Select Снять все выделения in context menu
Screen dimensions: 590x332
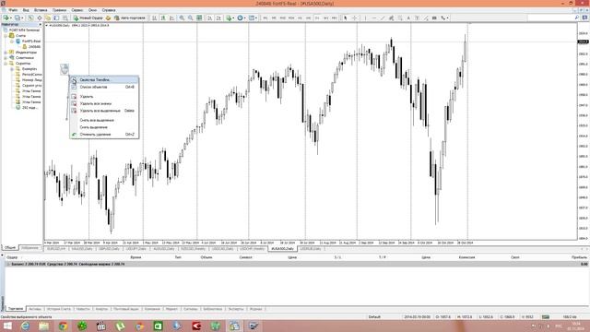104,120
